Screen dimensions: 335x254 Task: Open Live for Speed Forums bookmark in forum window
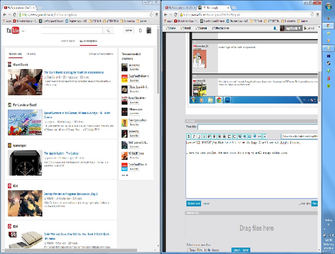click(x=213, y=21)
